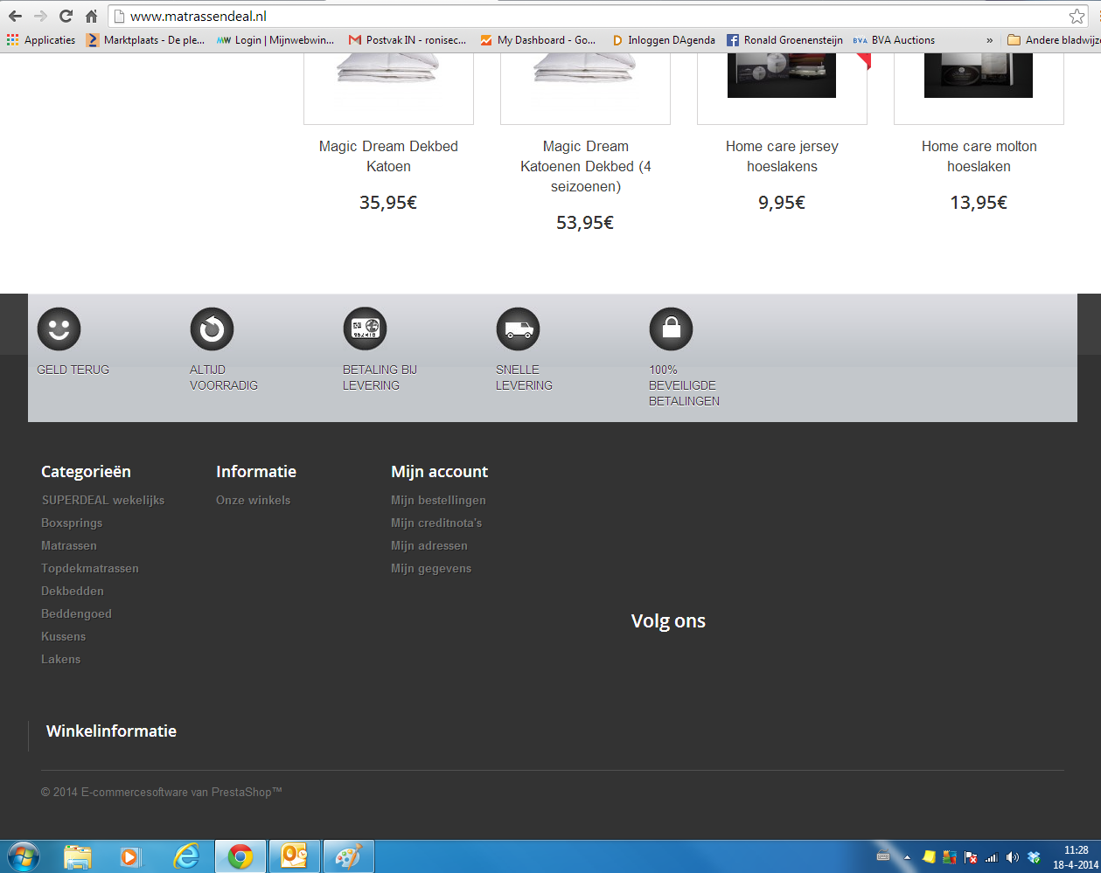1101x873 pixels.
Task: Open the Lakens category link
Action: [61, 659]
